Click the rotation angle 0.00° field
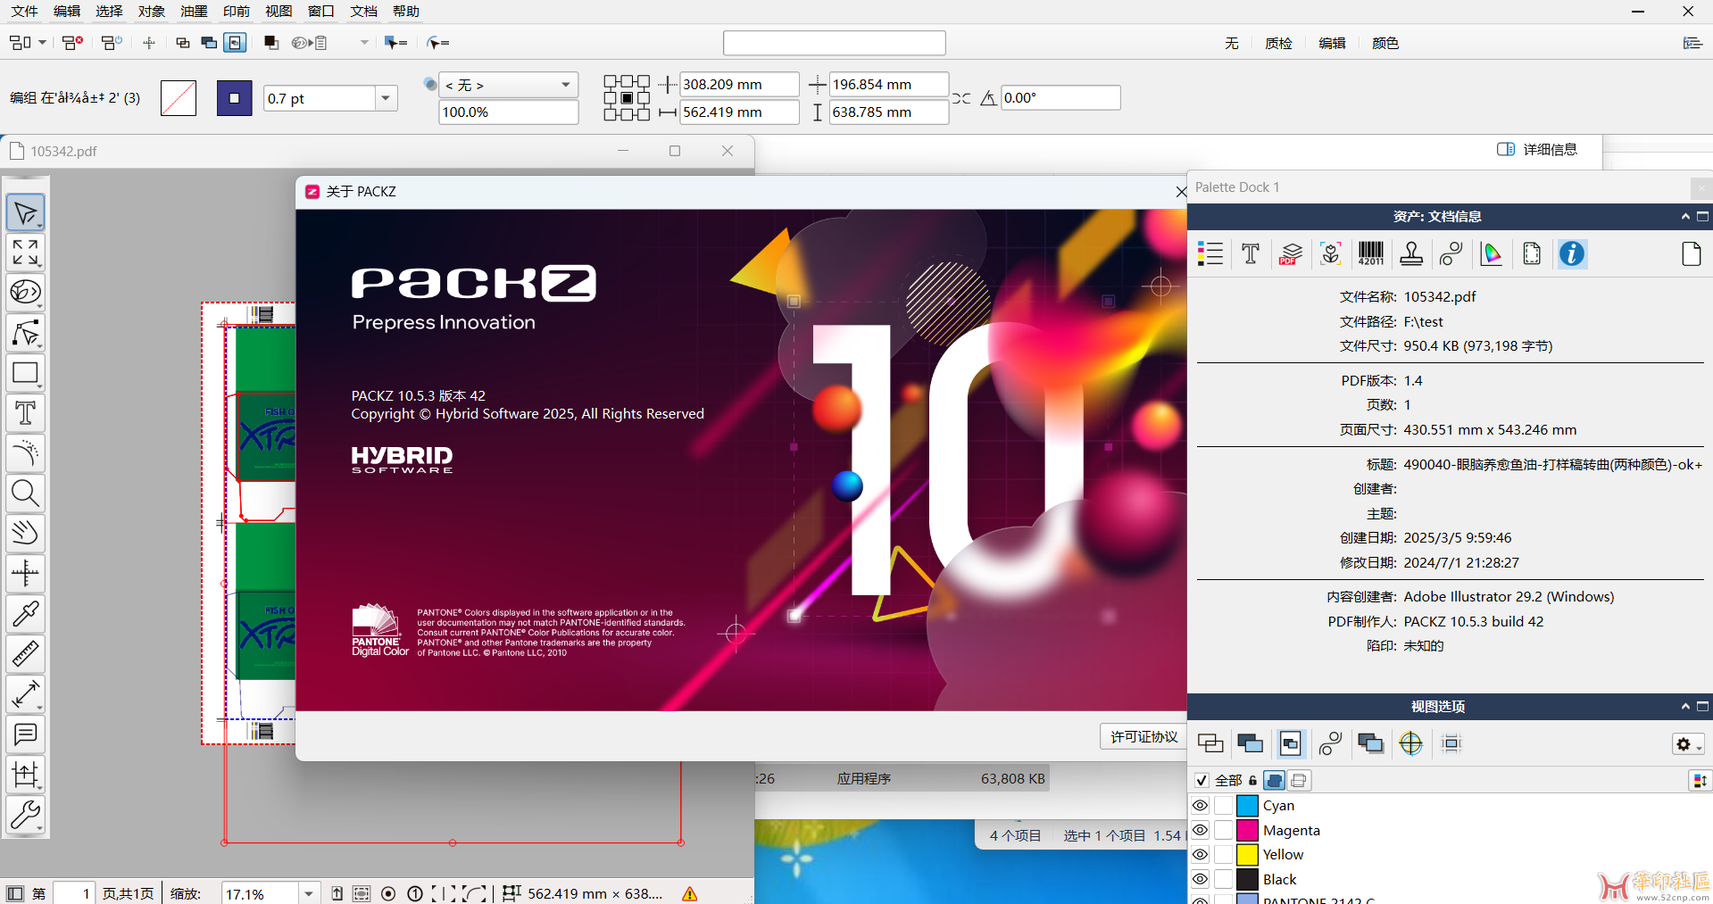This screenshot has width=1713, height=904. (x=1060, y=98)
